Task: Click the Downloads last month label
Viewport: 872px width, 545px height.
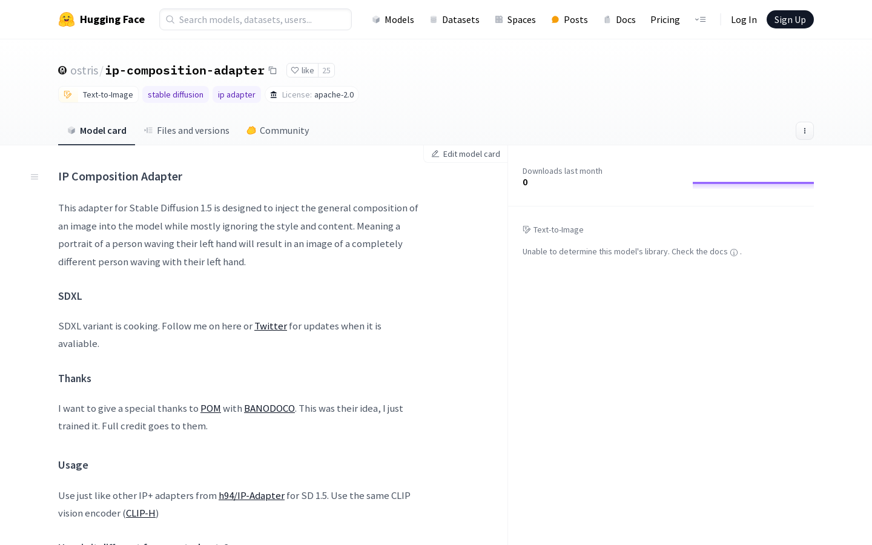Action: coord(563,171)
